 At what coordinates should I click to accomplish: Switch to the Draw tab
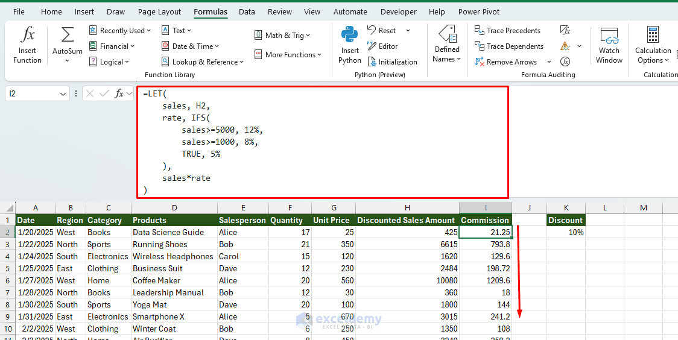116,11
